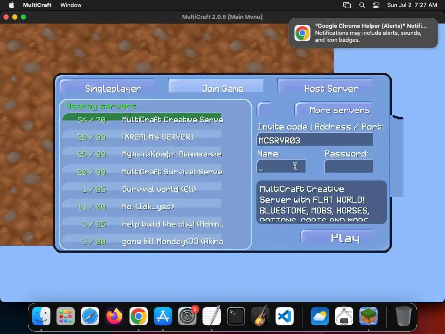This screenshot has width=445, height=334.
Task: Select gone till Monday<33 server
Action: click(143, 241)
